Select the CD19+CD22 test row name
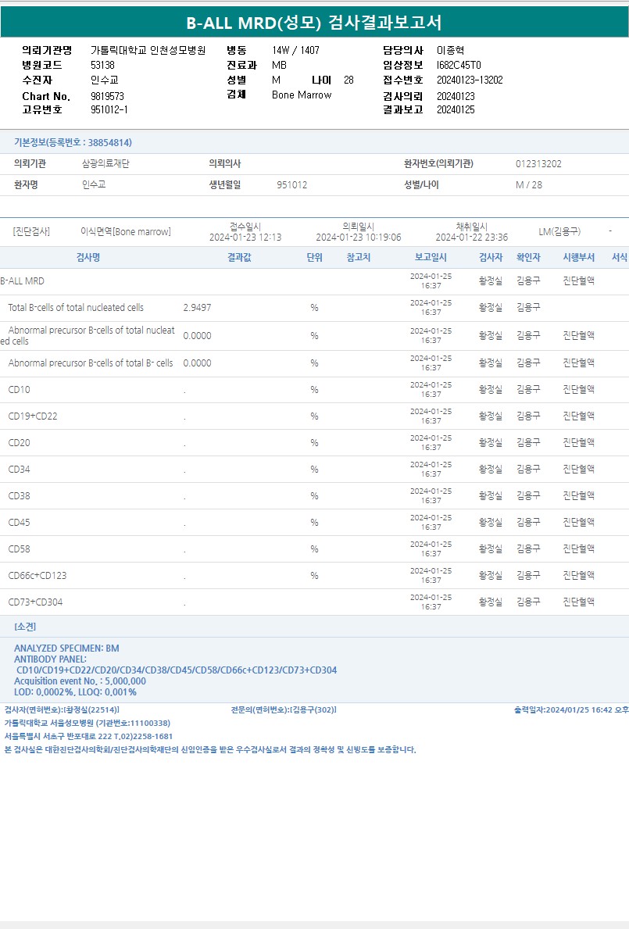Image resolution: width=629 pixels, height=929 pixels. pos(33,416)
